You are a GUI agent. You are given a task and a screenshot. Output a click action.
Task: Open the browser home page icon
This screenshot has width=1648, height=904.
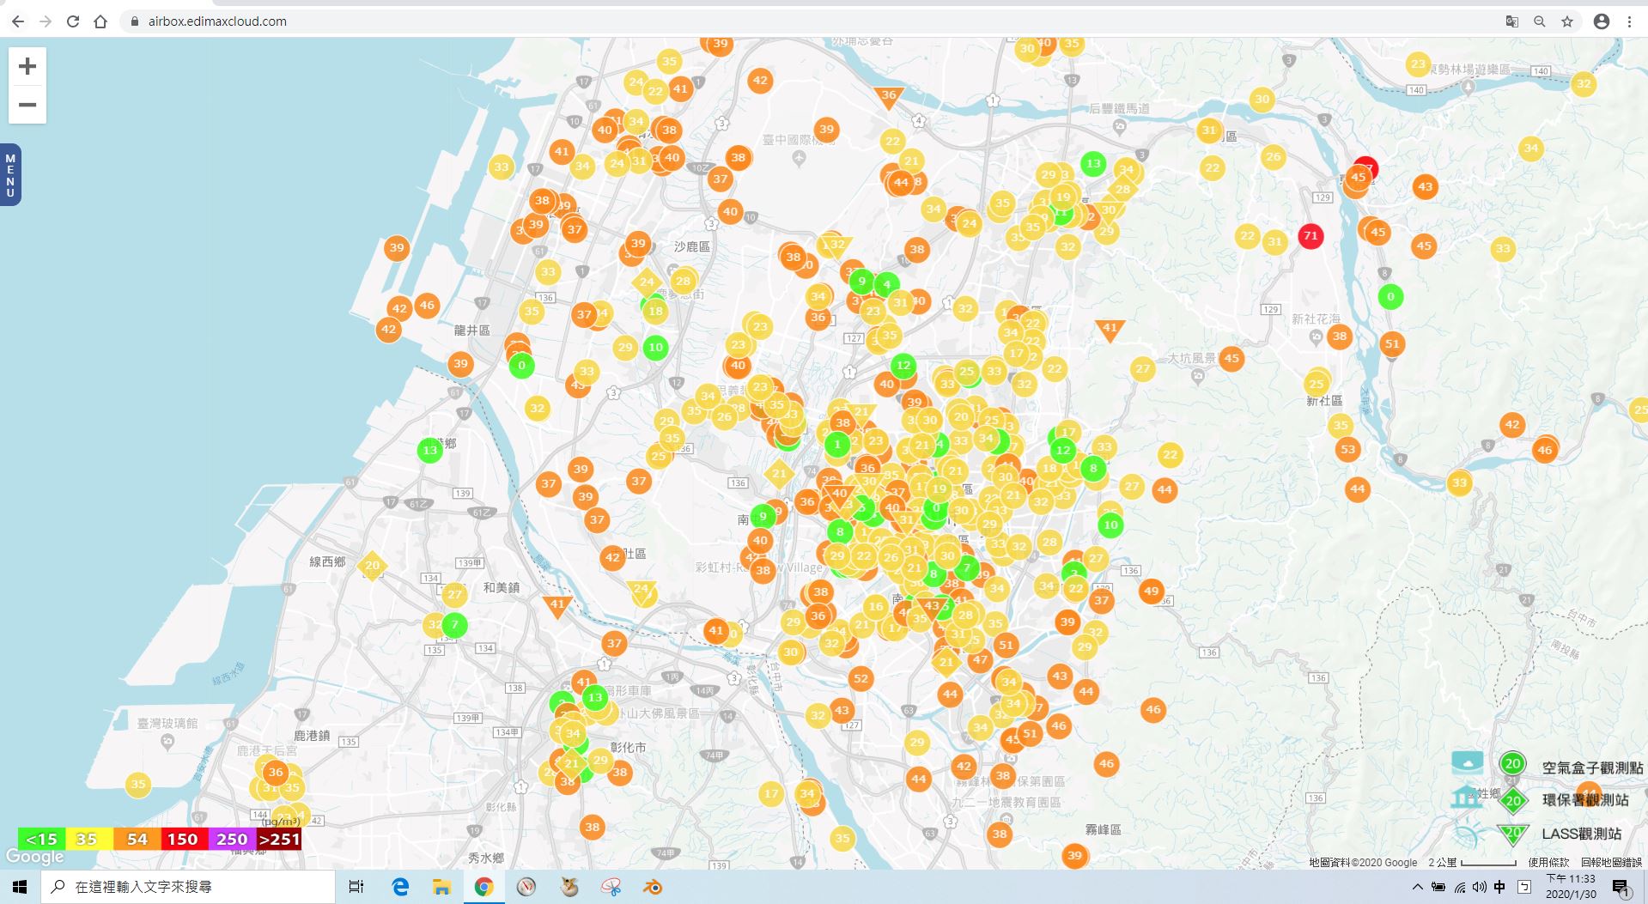[100, 21]
